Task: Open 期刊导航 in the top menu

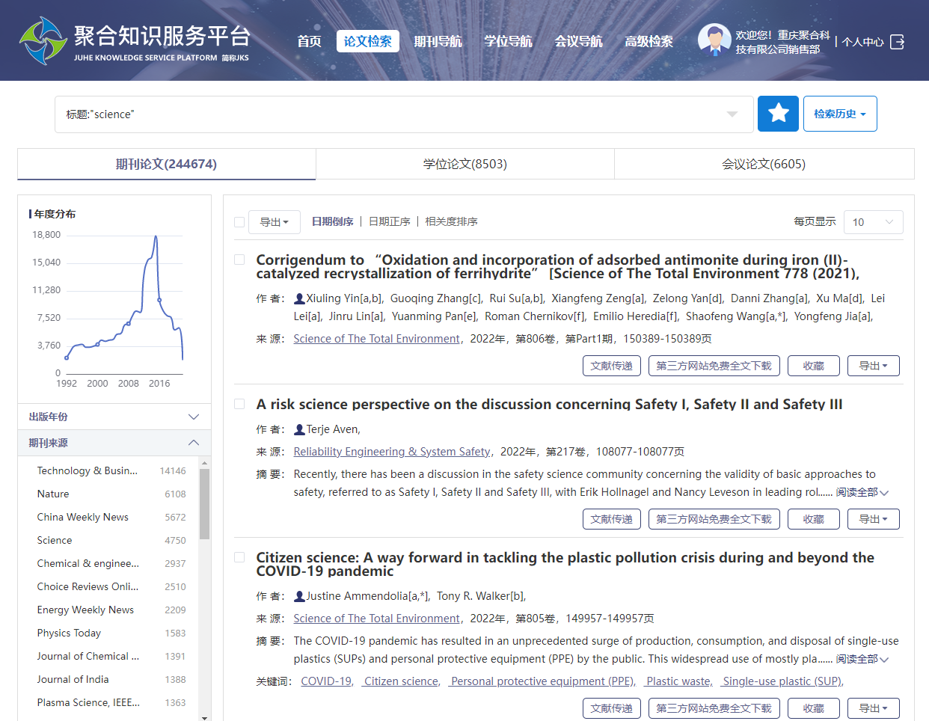Action: [438, 41]
